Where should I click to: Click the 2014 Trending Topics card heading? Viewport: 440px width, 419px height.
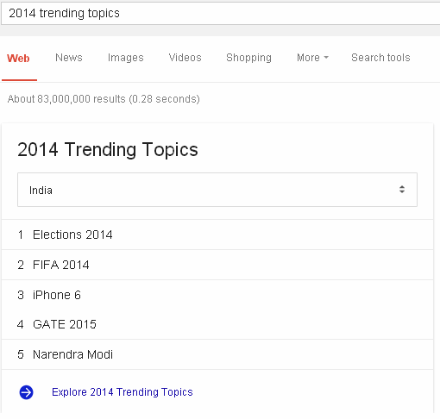[x=108, y=150]
